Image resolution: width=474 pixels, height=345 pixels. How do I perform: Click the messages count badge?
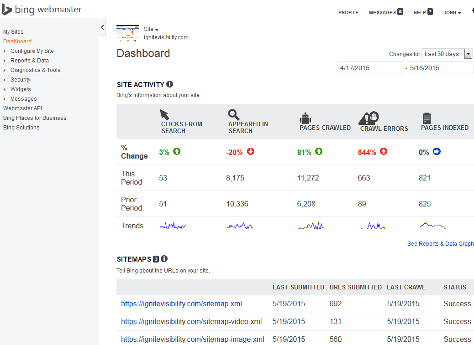(x=400, y=12)
